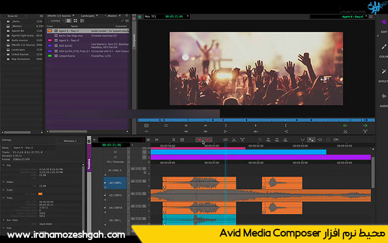Click the orange Clip Color swatch in metadata
The image size is (388, 243).
point(41,194)
